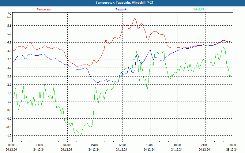Click the 0,0 y-axis value
The width and height of the screenshot is (245, 153).
point(9,118)
